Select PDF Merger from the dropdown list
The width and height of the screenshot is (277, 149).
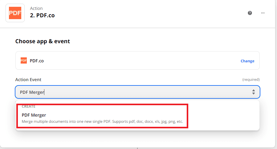click(34, 115)
